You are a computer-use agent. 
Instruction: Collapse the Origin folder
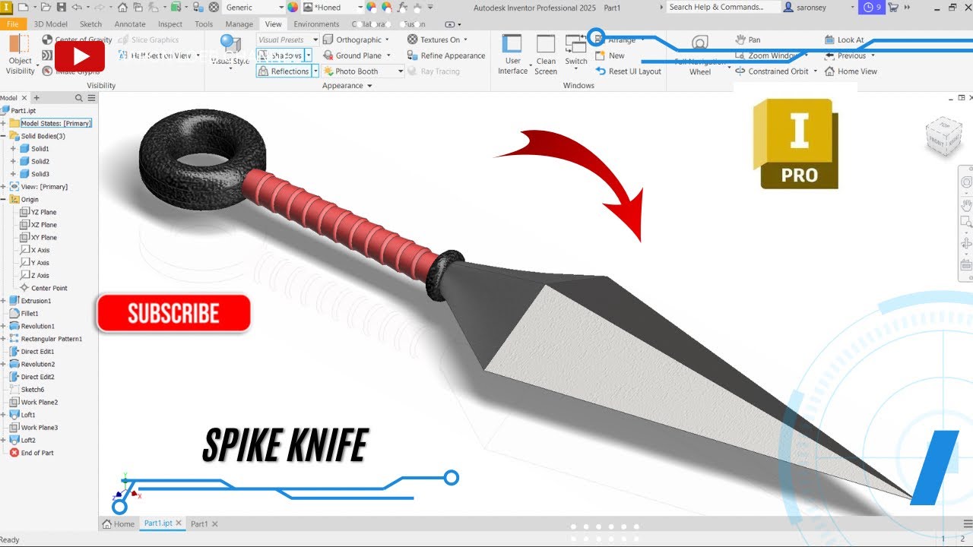[x=4, y=200]
